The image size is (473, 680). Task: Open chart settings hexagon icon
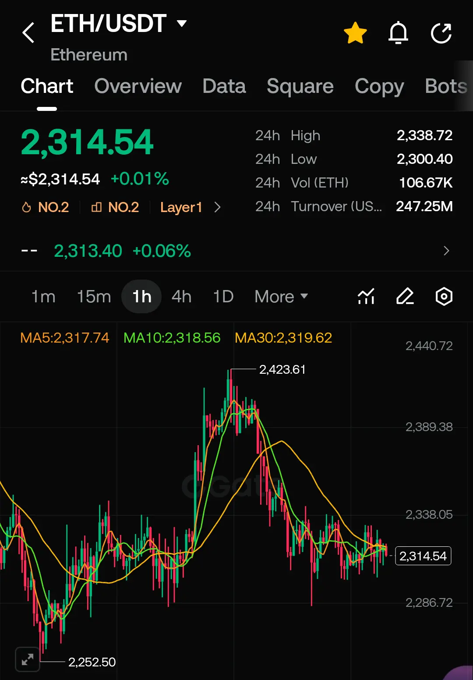[444, 297]
